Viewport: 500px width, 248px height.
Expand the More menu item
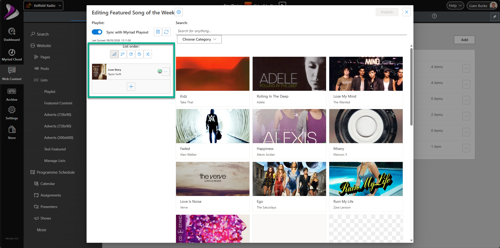click(x=42, y=230)
